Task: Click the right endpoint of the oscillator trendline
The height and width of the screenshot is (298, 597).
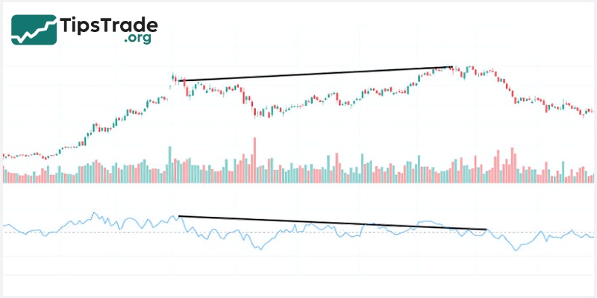Action: tap(486, 229)
